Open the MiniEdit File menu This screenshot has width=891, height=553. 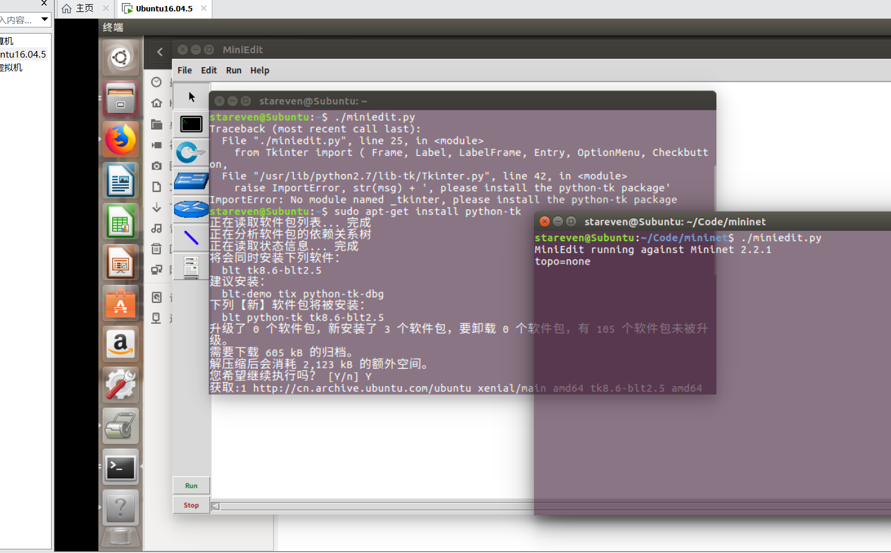tap(185, 70)
